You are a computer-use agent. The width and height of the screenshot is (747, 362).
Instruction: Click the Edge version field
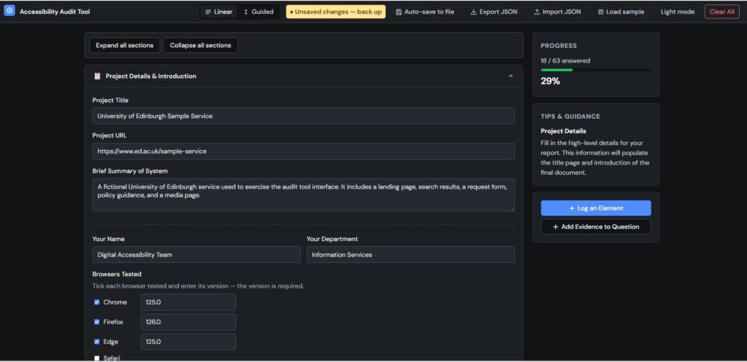coord(188,342)
